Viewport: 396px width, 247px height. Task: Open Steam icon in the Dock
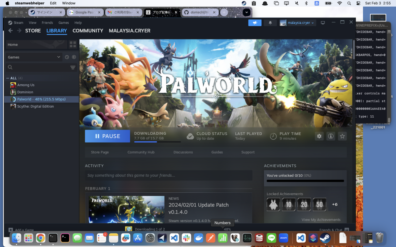325,238
